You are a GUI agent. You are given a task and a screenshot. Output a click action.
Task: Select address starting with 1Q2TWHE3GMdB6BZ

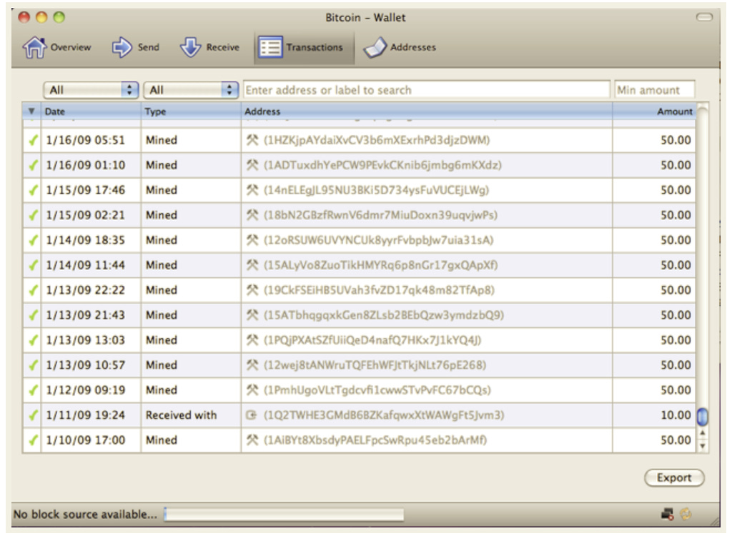point(384,415)
